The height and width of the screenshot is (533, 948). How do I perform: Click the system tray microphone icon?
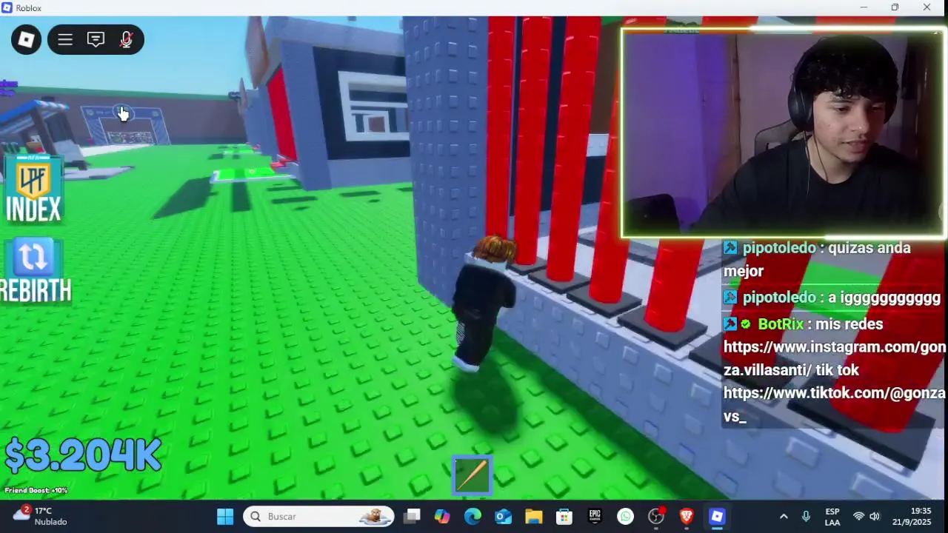click(807, 517)
